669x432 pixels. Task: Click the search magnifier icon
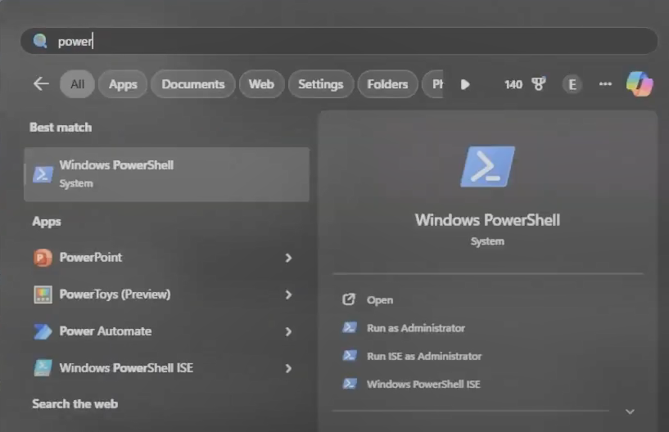(40, 41)
